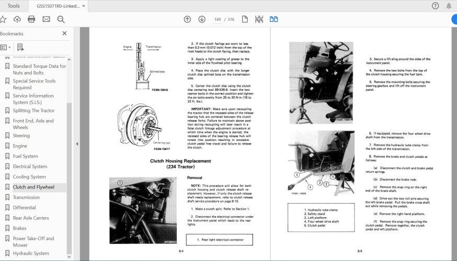
Task: Expand the right tools pane arrow
Action: (x=453, y=144)
